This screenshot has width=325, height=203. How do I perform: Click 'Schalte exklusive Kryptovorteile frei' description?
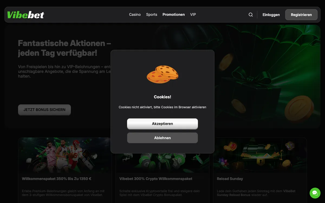tap(160, 193)
